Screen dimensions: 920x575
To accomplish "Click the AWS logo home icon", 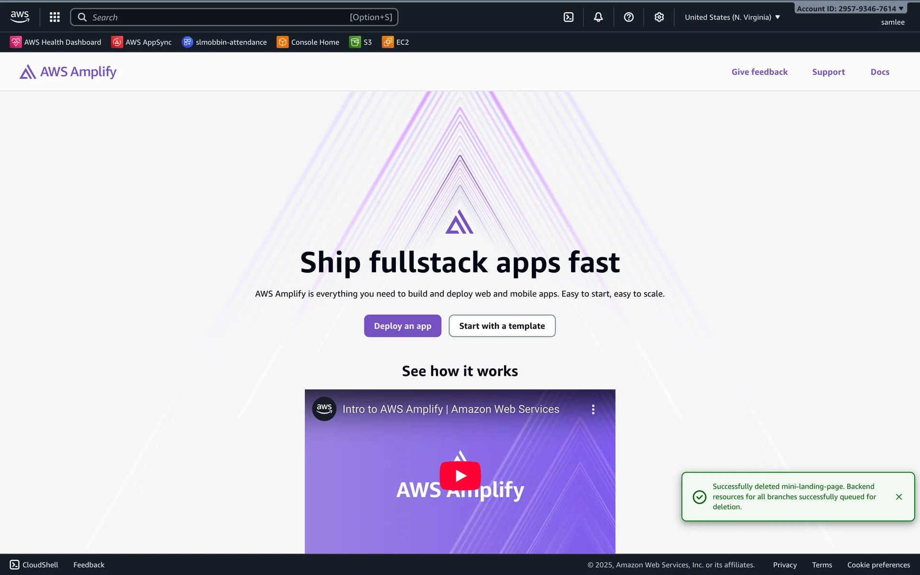I will (20, 17).
